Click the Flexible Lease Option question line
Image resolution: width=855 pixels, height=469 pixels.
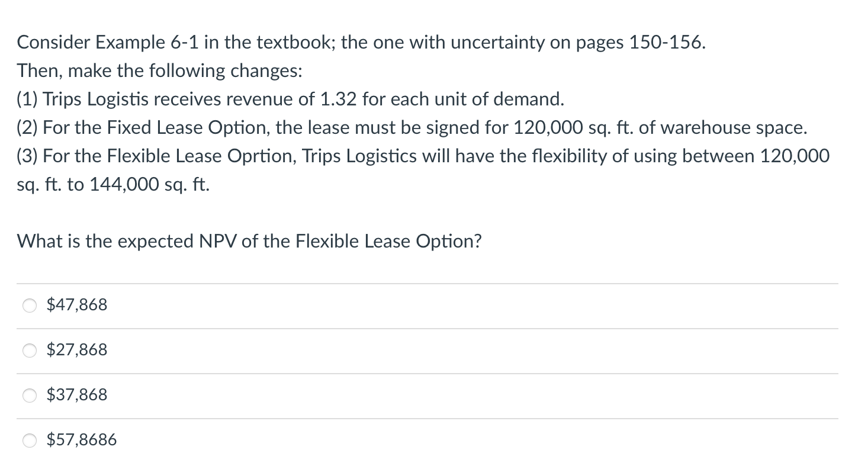(x=249, y=241)
